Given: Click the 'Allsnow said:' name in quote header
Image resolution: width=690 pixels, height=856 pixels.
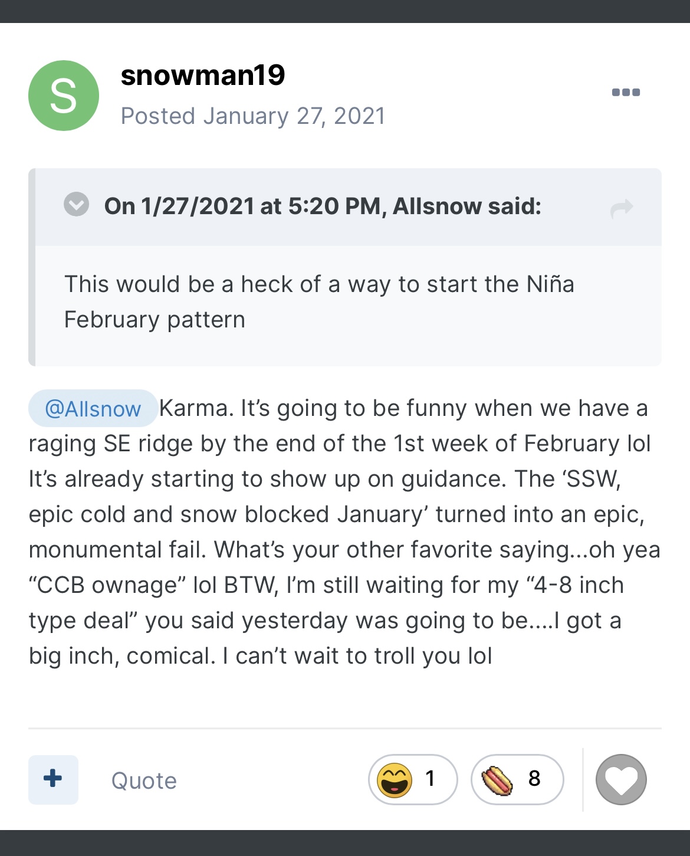Looking at the screenshot, I should tap(466, 206).
